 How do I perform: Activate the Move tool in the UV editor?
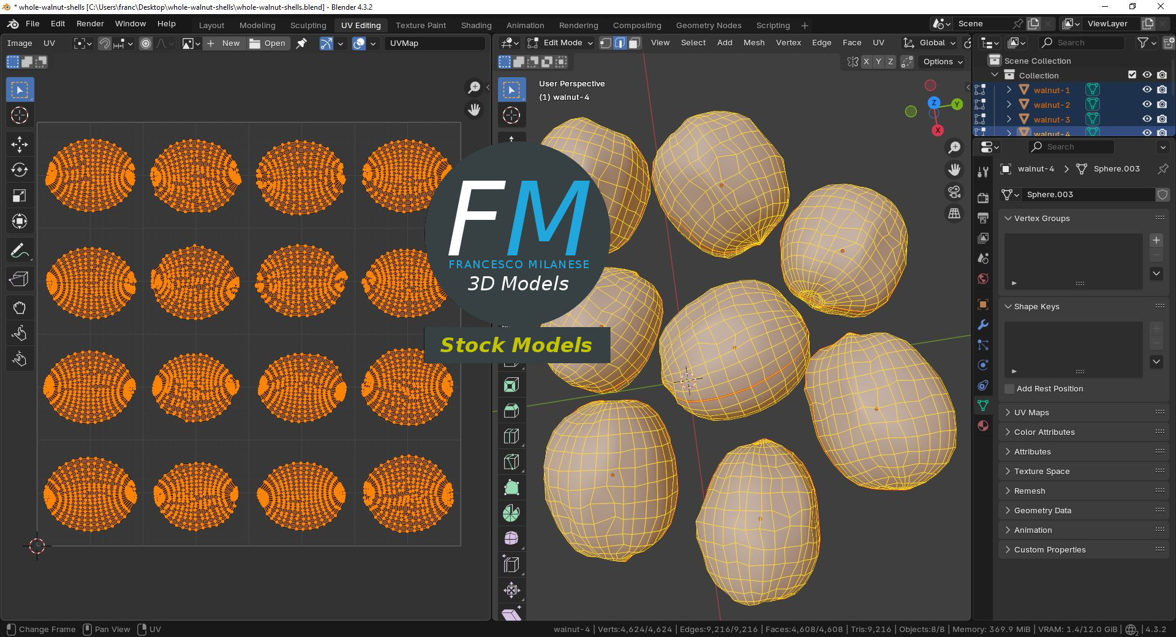[x=20, y=145]
